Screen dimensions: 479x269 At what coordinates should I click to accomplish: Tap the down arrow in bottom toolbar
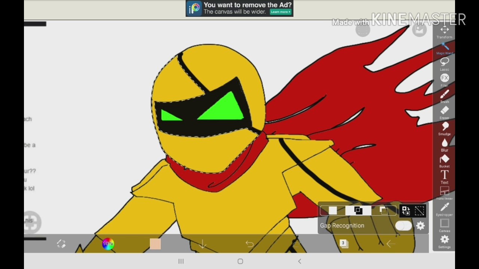202,244
